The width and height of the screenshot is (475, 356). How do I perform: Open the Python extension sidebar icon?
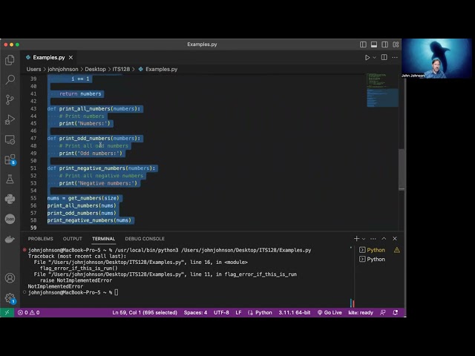click(x=10, y=200)
